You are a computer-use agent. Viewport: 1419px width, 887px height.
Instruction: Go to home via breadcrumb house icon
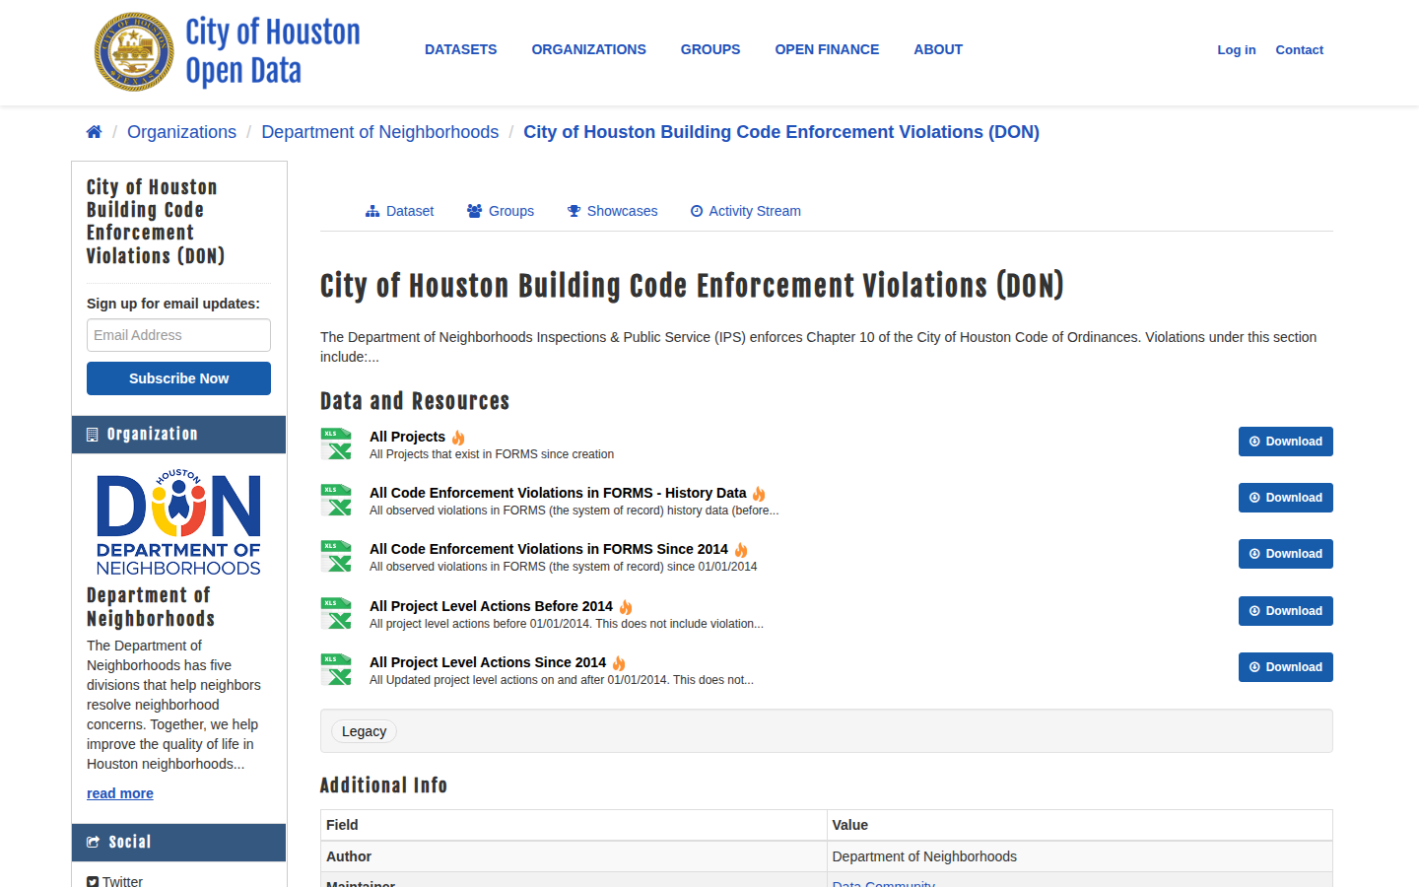[95, 132]
